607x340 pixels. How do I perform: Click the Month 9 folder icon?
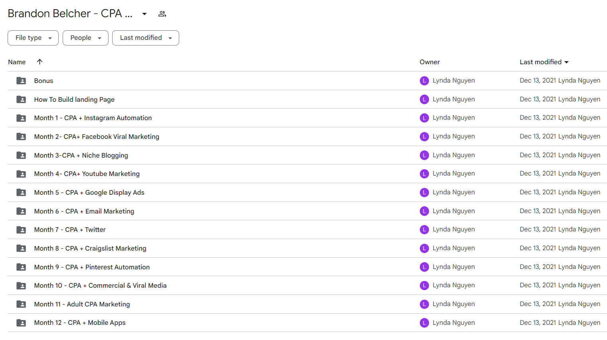(21, 267)
